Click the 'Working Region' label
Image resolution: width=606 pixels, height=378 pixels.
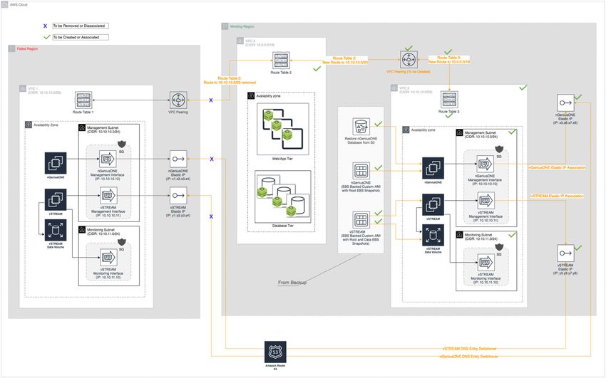click(242, 26)
